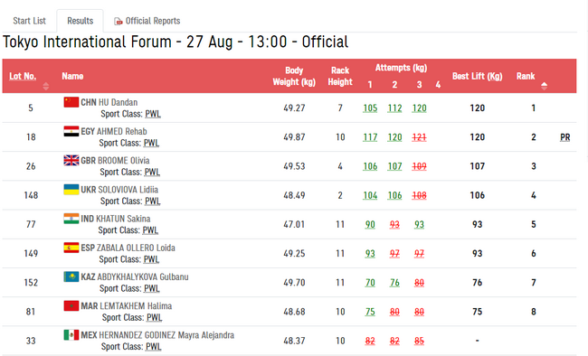Click the Spain flag icon
This screenshot has width=588, height=356.
point(71,248)
